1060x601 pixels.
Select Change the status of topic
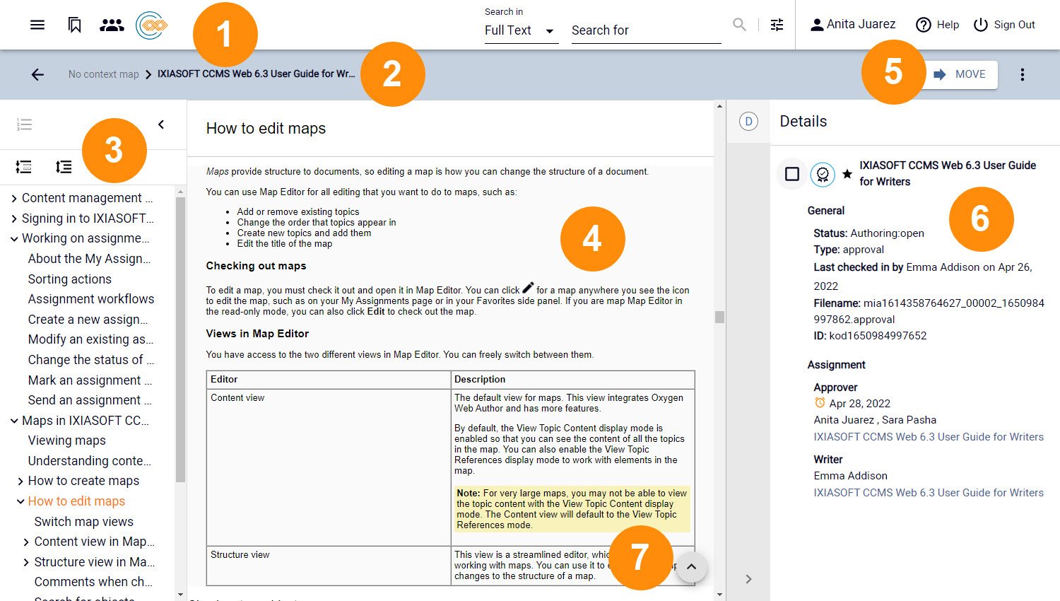coord(91,360)
